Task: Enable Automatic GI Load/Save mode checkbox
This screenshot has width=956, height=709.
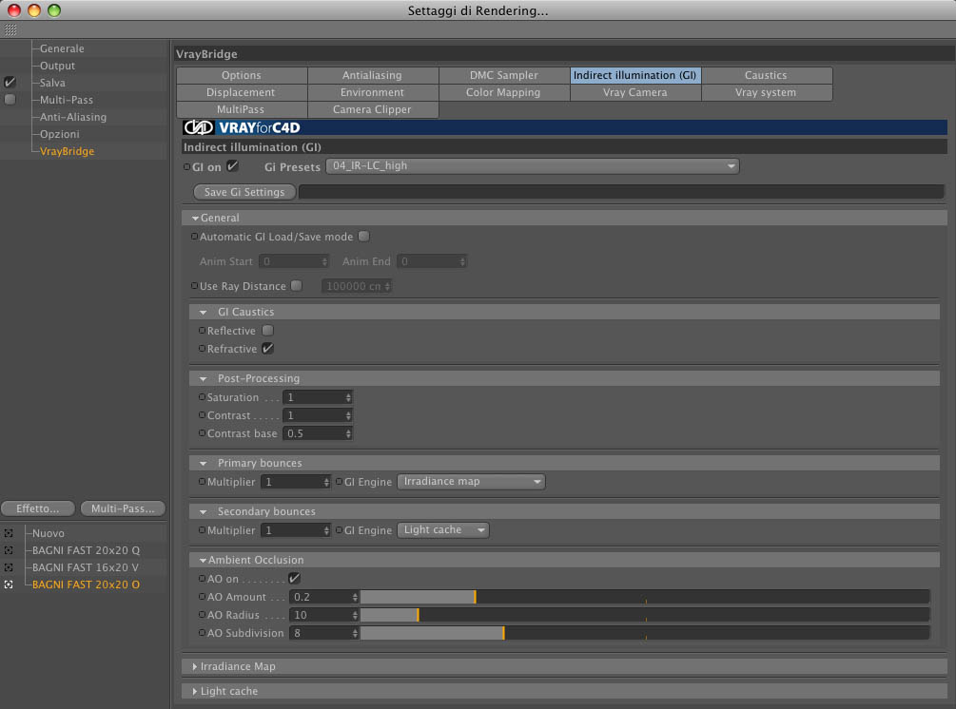Action: click(x=364, y=237)
